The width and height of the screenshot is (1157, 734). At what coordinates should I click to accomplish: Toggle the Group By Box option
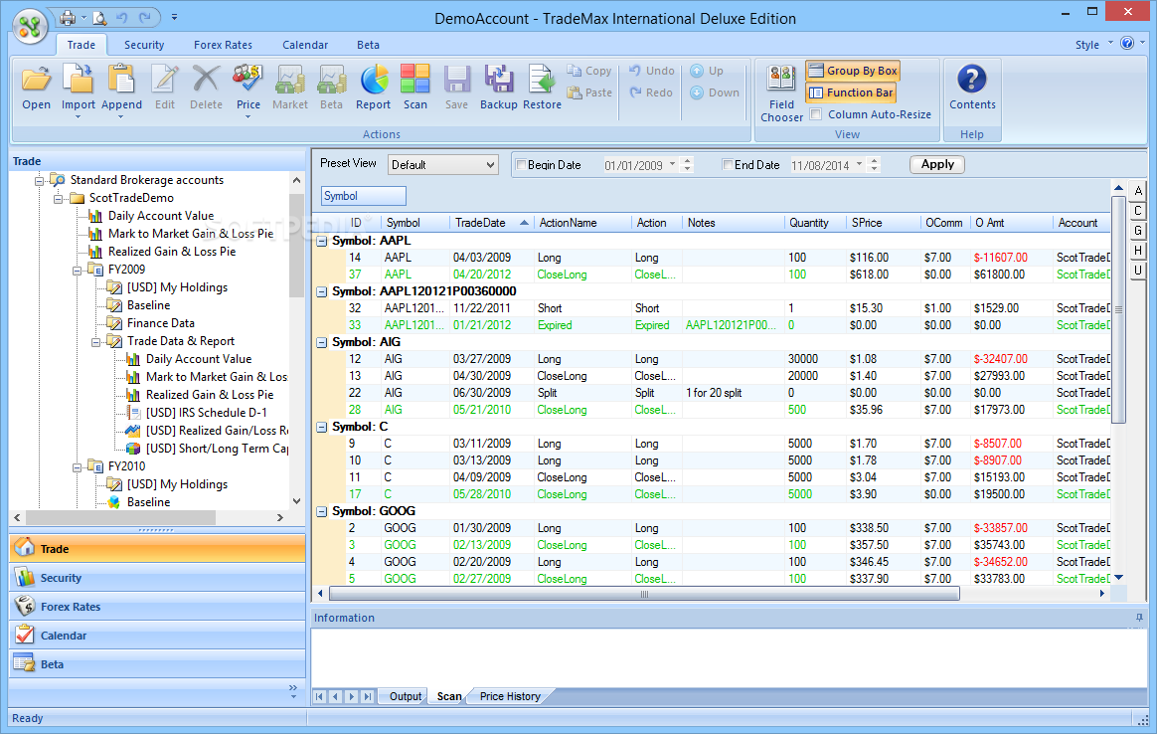click(x=853, y=71)
